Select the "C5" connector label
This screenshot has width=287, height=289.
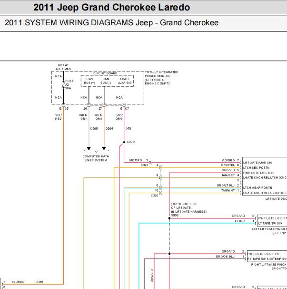67,109
